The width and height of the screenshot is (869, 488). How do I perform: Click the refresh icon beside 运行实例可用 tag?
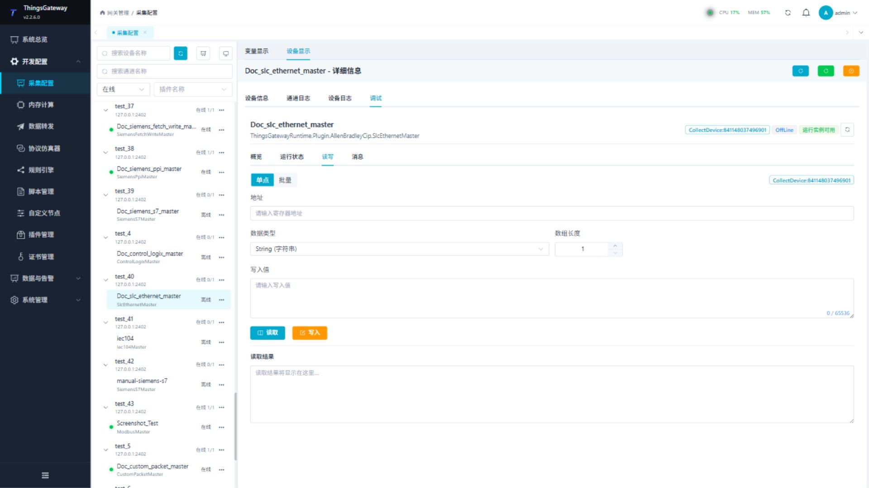[x=847, y=130]
